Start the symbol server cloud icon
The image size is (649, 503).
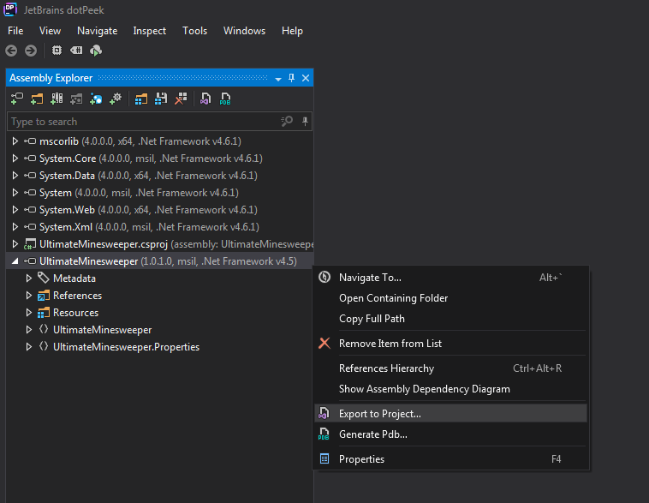96,51
